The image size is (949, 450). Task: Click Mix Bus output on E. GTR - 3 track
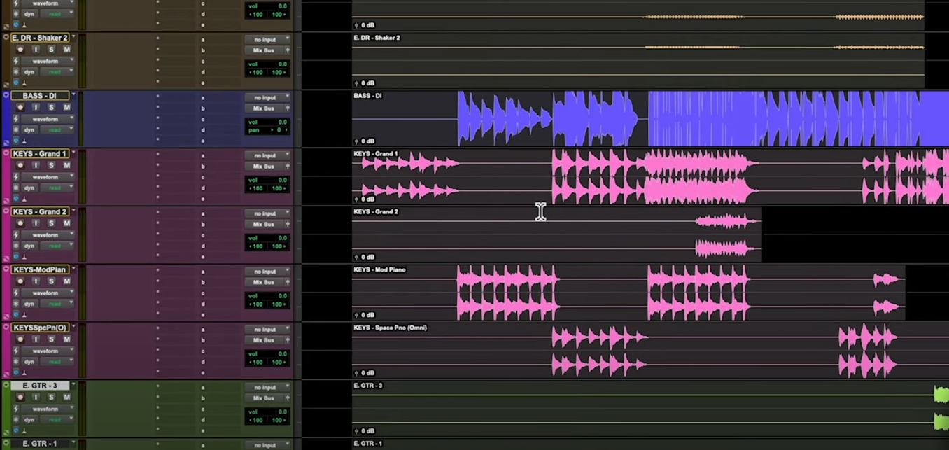coord(263,398)
